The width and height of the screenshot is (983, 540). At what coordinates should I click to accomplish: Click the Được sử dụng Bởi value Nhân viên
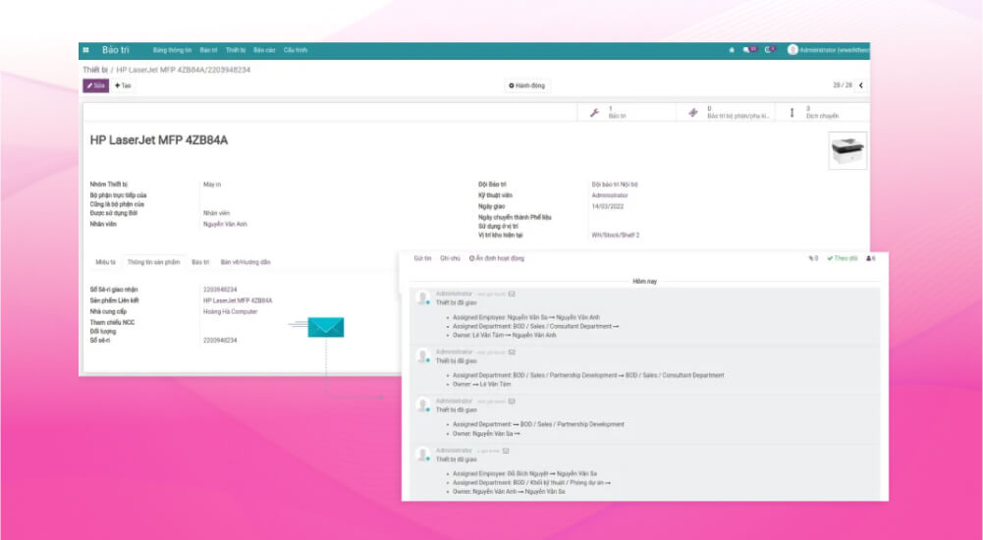pos(216,213)
